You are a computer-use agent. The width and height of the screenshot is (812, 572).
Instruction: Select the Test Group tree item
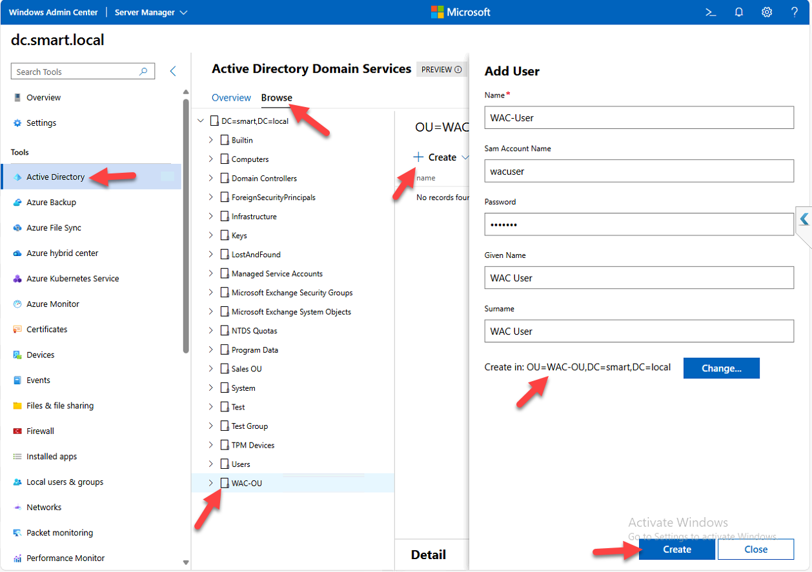[250, 426]
